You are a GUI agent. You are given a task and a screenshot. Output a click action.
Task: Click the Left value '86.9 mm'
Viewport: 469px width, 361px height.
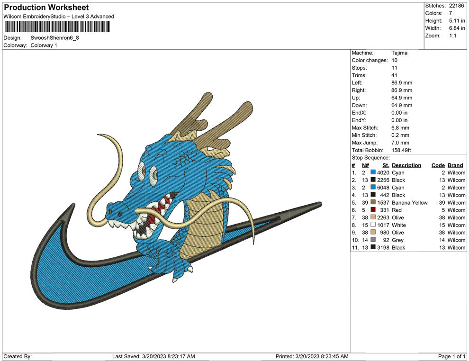(402, 83)
